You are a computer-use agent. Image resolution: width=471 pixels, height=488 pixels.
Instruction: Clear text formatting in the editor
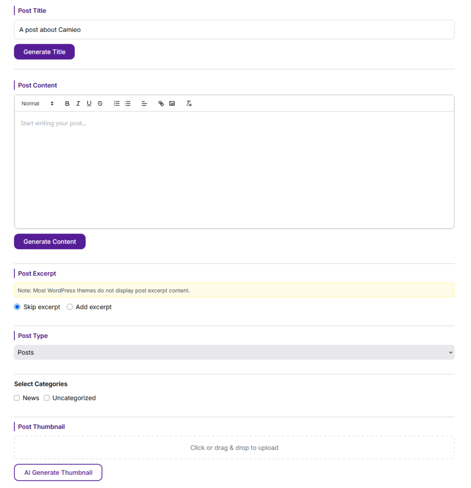tap(188, 103)
